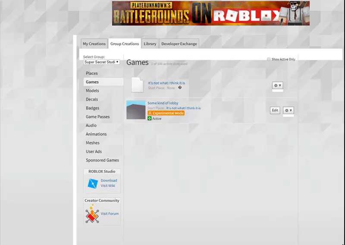Click Edit for Some kind of lobby
Image resolution: width=345 pixels, height=245 pixels.
(x=275, y=110)
